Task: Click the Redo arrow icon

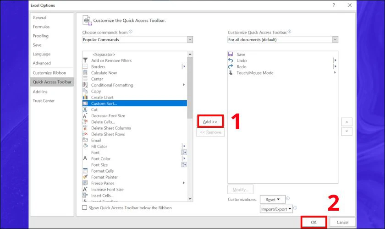Action: pyautogui.click(x=231, y=66)
